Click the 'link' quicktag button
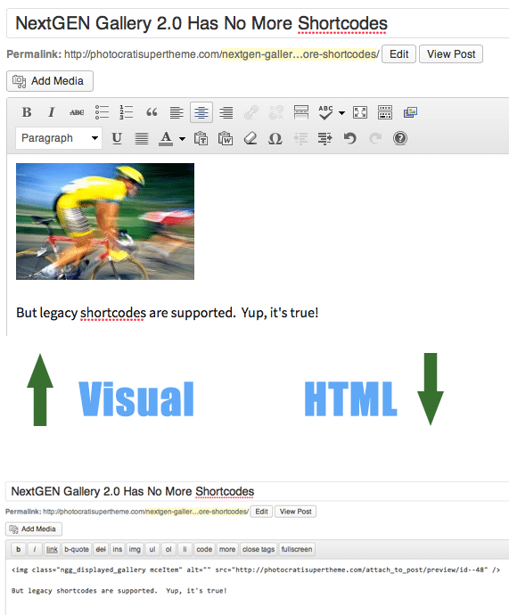The width and height of the screenshot is (509, 615). [x=52, y=550]
